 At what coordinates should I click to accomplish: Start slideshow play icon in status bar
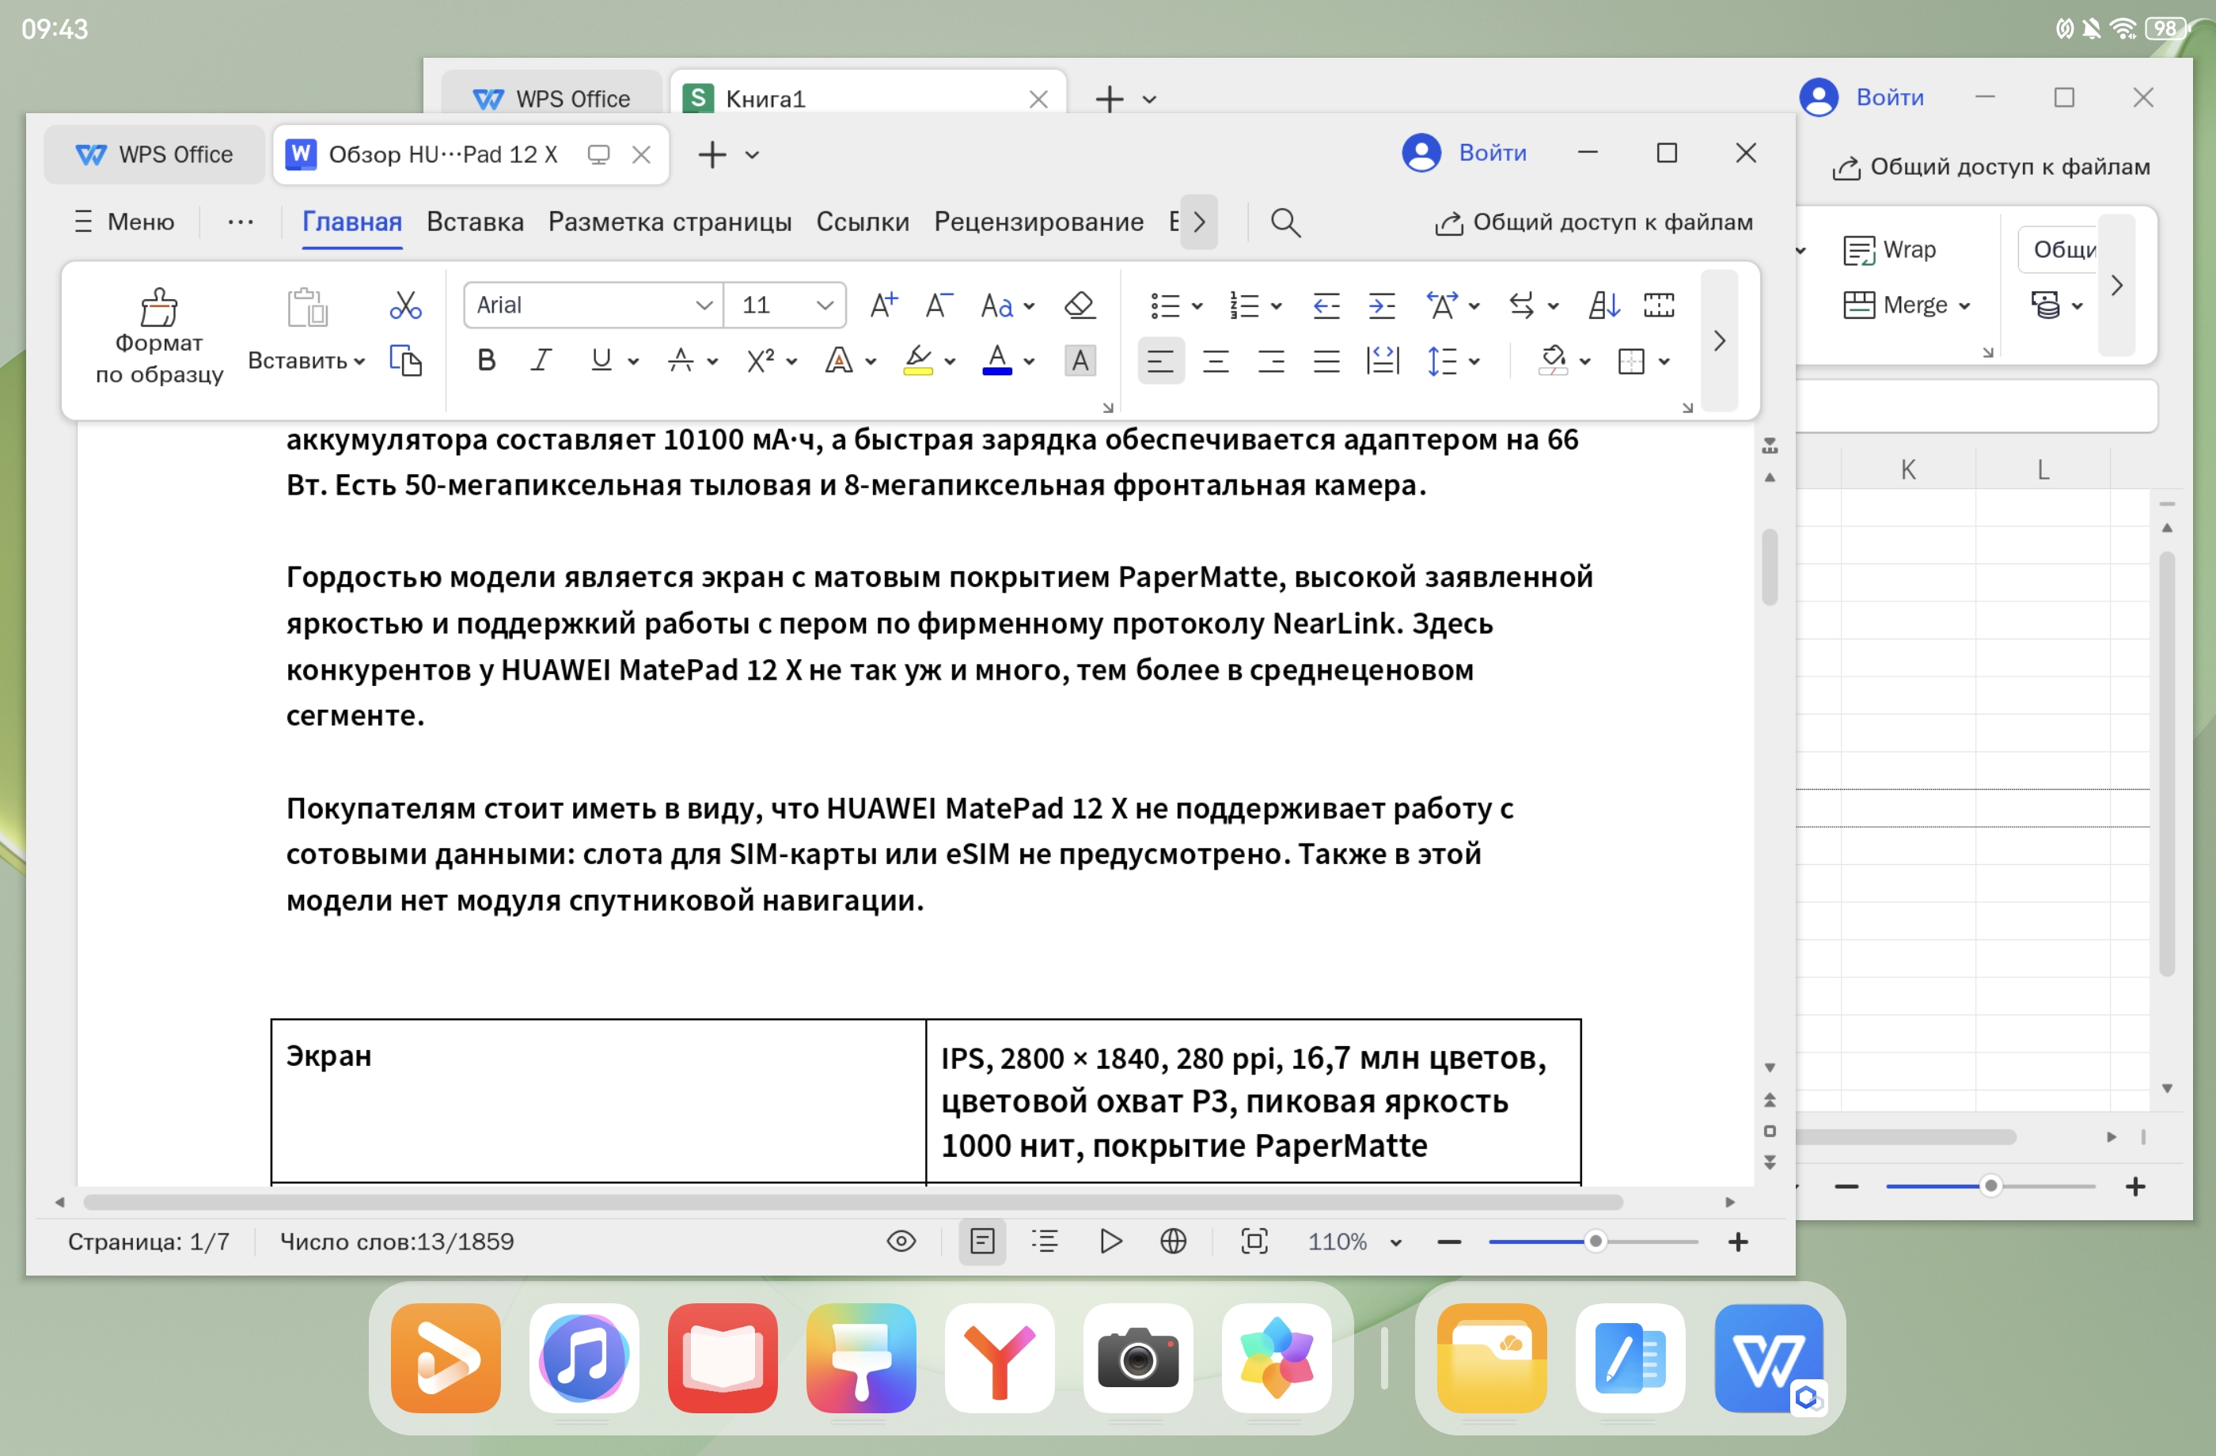click(1110, 1241)
